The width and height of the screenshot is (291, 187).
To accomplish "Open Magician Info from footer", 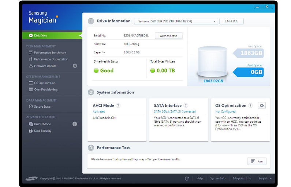I will click(x=242, y=179).
